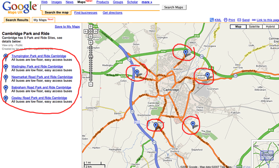
Task: Click the Send text link
Action: coord(246,20)
